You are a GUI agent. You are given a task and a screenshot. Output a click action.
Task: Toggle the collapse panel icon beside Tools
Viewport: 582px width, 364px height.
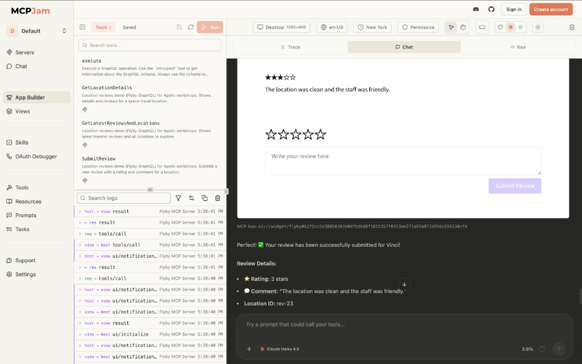(82, 27)
